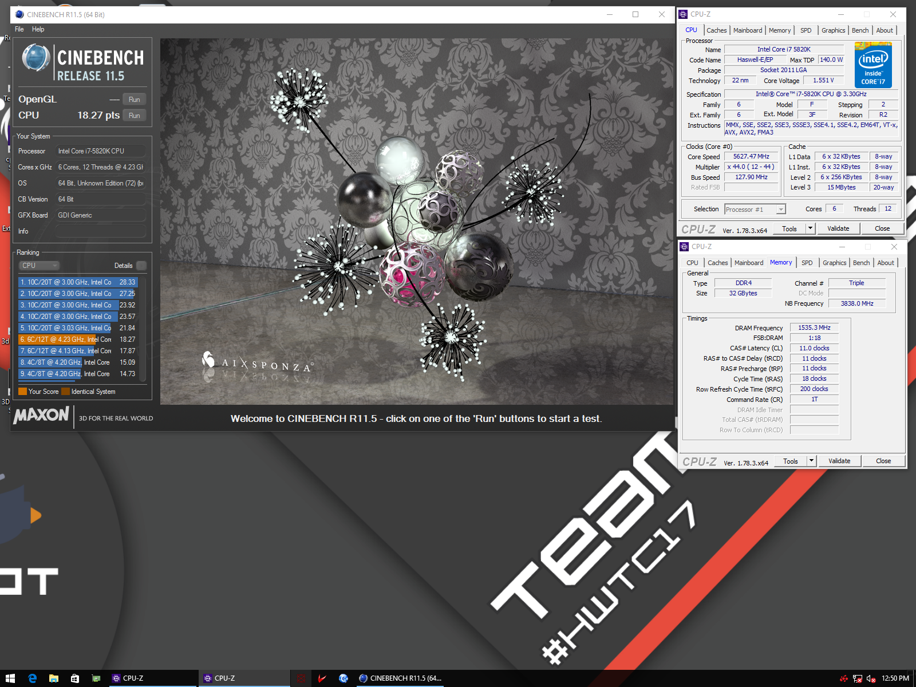Screen dimensions: 916x687
Task: Click the DRAM Frequency value 1535.3 MHz
Action: [814, 327]
